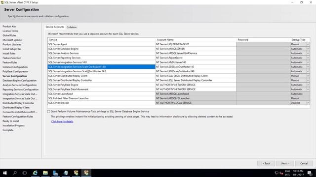Open Startup Type dropdown for SQL Server Reporting Services
This screenshot has width=316, height=177.
coord(308,58)
